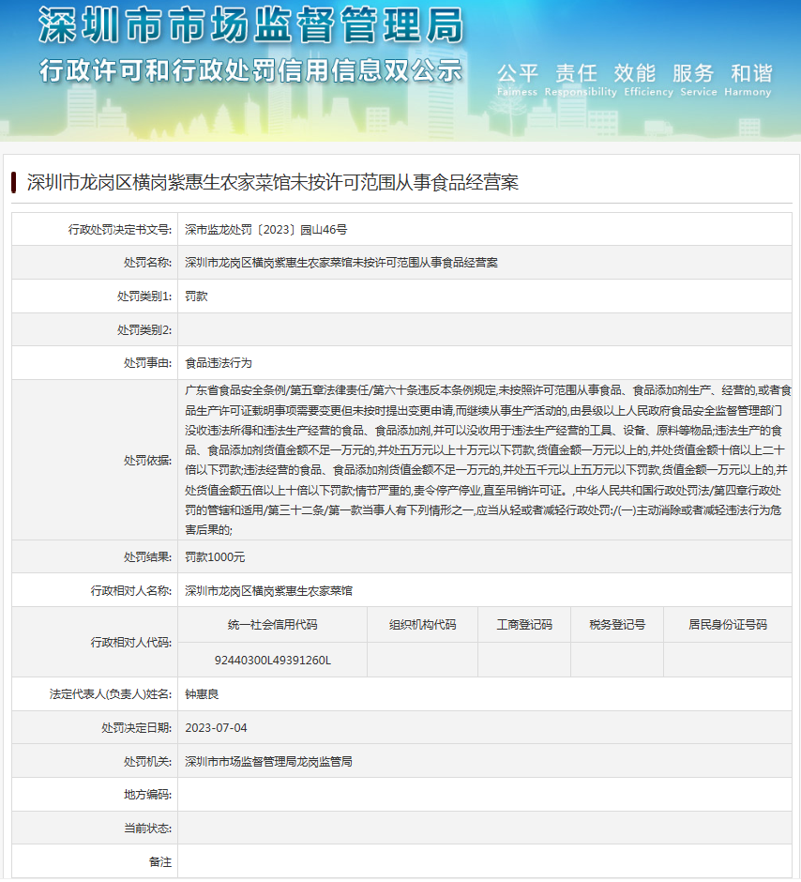Click the case title heading below the banner
801x882 pixels.
272,181
